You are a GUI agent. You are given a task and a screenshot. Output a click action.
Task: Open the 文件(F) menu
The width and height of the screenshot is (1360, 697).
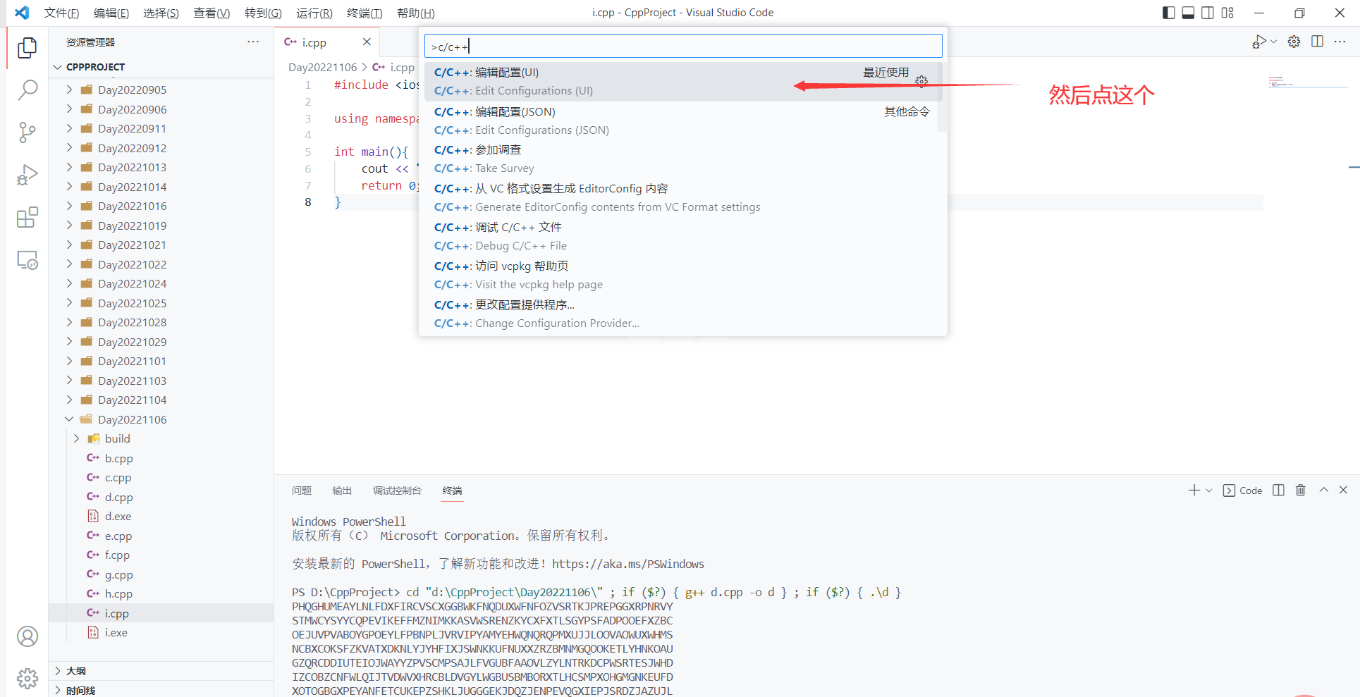coord(61,13)
